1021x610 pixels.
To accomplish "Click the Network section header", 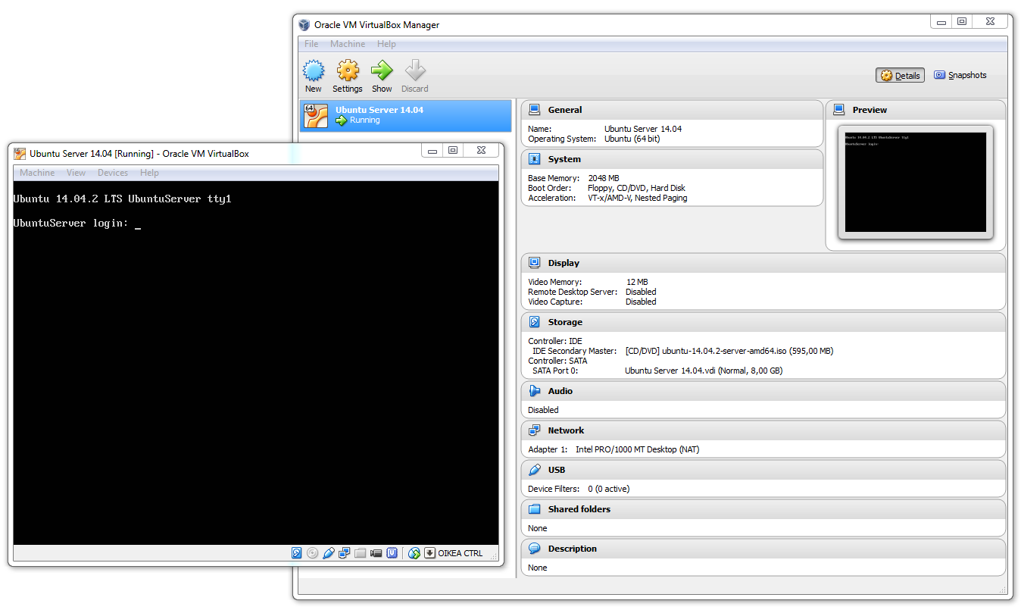I will click(763, 430).
